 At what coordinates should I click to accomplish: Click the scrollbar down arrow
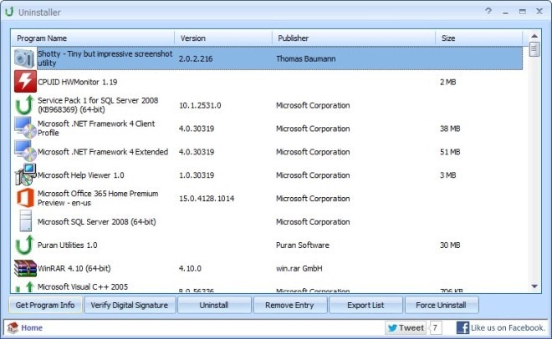tap(534, 286)
